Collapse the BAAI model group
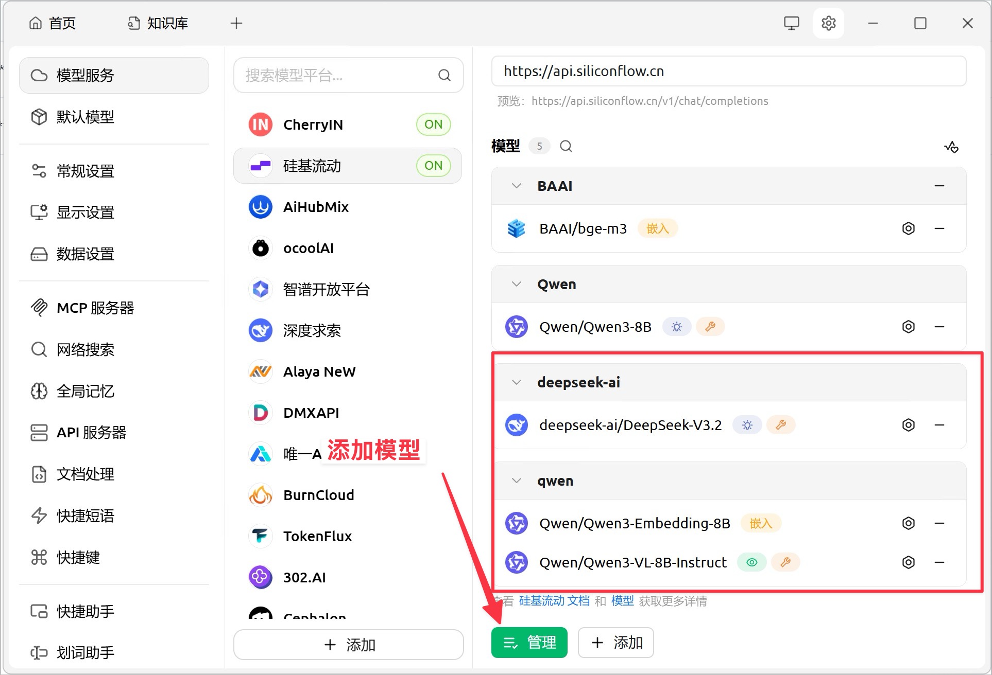992x675 pixels. tap(516, 186)
